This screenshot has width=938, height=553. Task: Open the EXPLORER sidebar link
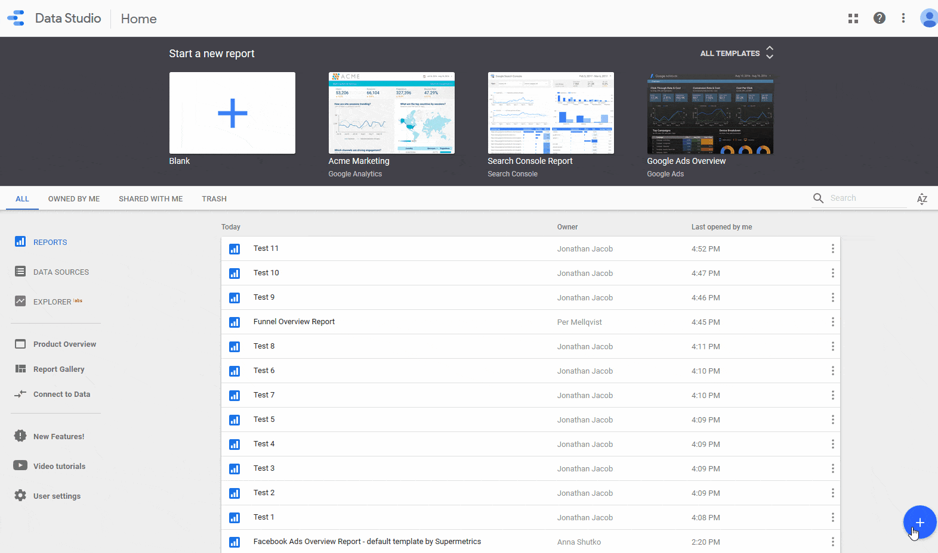tap(52, 302)
